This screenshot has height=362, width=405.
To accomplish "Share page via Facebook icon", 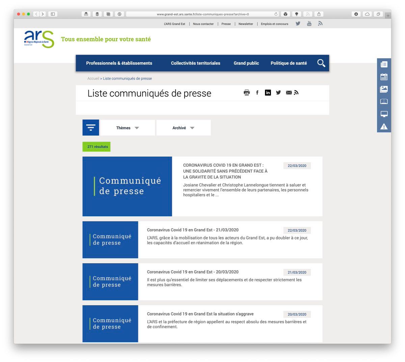I will (x=257, y=93).
